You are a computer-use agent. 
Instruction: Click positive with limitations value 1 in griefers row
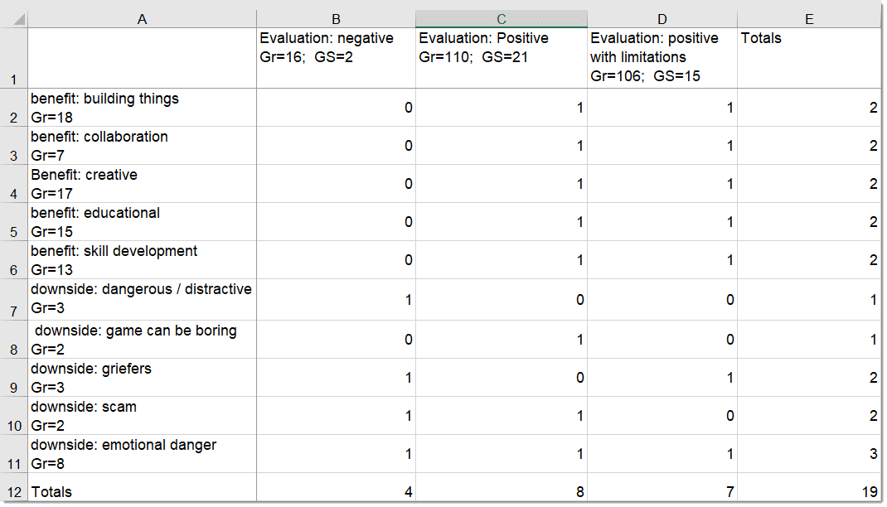pos(662,378)
